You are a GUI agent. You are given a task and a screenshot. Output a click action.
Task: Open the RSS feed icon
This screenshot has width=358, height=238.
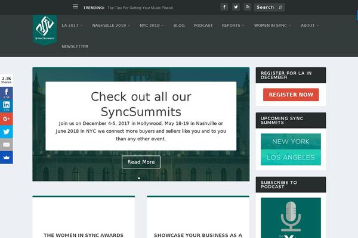coord(247,7)
